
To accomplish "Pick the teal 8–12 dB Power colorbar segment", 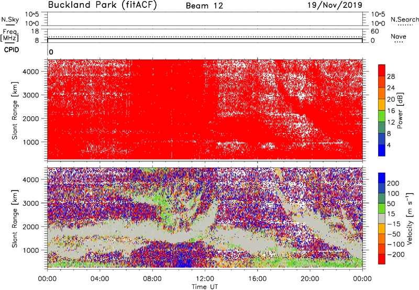I will [382, 128].
